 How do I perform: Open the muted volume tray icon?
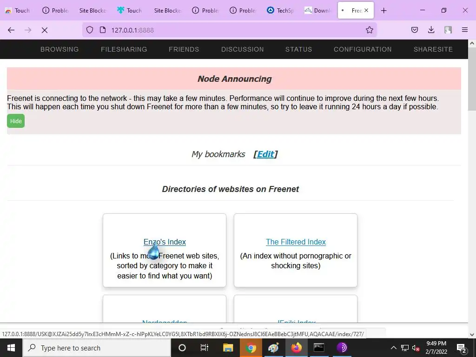tap(416, 348)
